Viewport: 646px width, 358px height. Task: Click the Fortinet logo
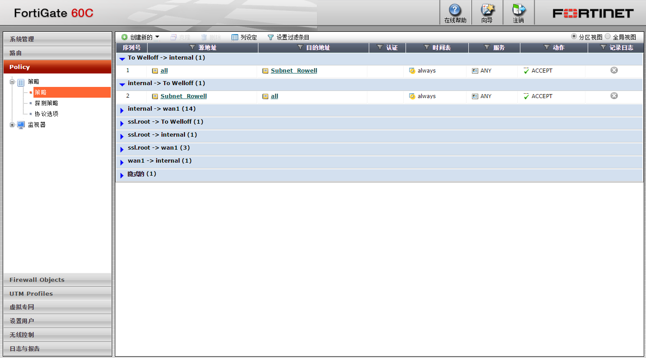(593, 13)
